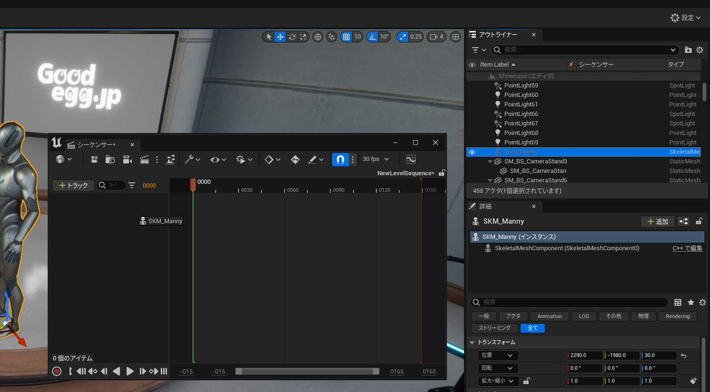Click sequencer time range scrollbar slider

click(307, 371)
